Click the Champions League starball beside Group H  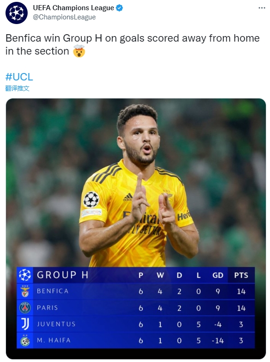[x=24, y=275]
